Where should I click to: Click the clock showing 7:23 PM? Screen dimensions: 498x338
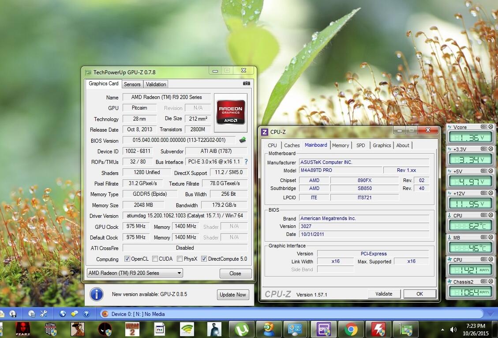pos(476,326)
